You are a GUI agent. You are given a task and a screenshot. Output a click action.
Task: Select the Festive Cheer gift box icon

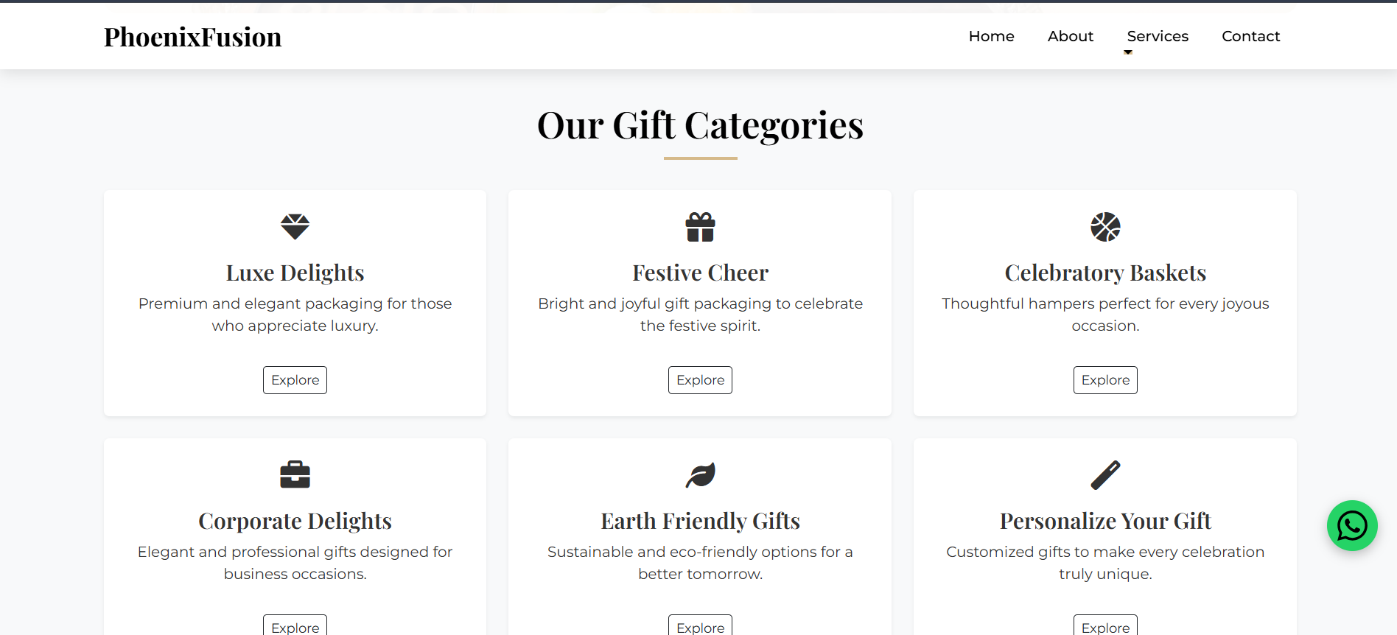click(700, 227)
